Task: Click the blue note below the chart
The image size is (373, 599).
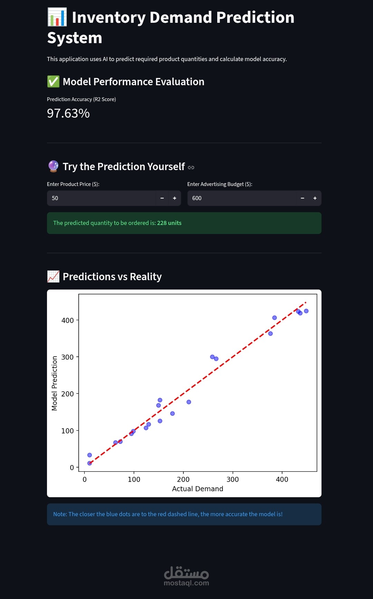Action: (x=184, y=514)
